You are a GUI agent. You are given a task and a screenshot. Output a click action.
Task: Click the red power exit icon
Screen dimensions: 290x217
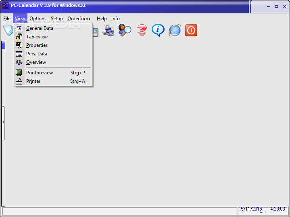191,30
